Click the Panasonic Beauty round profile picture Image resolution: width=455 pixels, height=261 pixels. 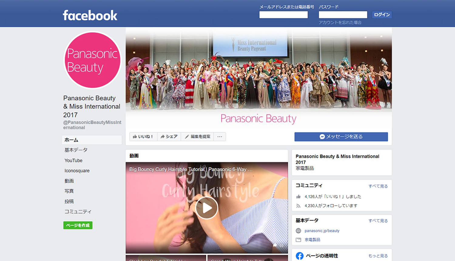tap(92, 60)
